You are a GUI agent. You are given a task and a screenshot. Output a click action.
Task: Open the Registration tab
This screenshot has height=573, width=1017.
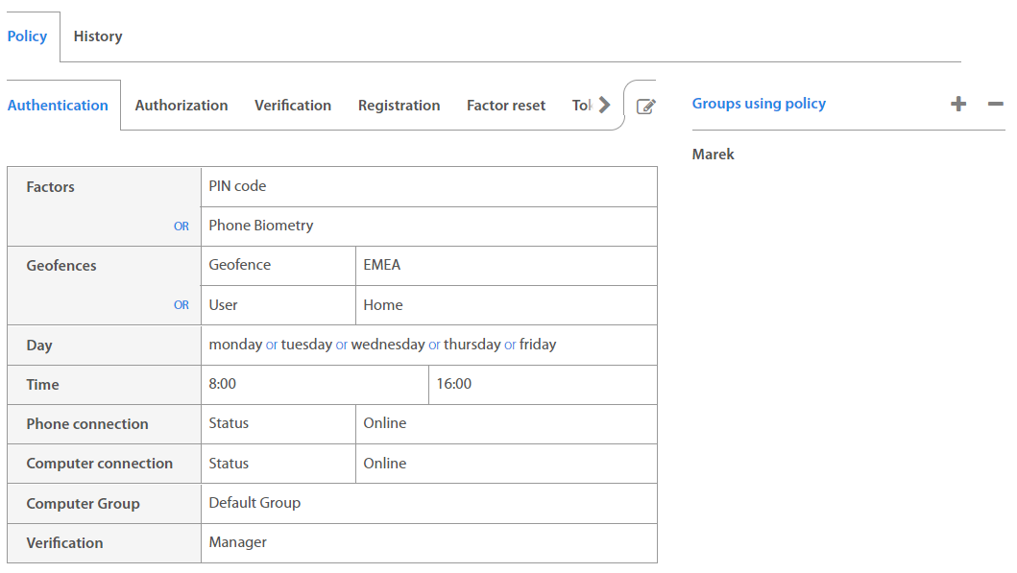tap(399, 106)
